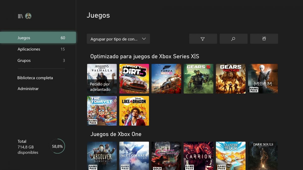
Task: Click the 58,8% storage ring
Action: point(57,146)
